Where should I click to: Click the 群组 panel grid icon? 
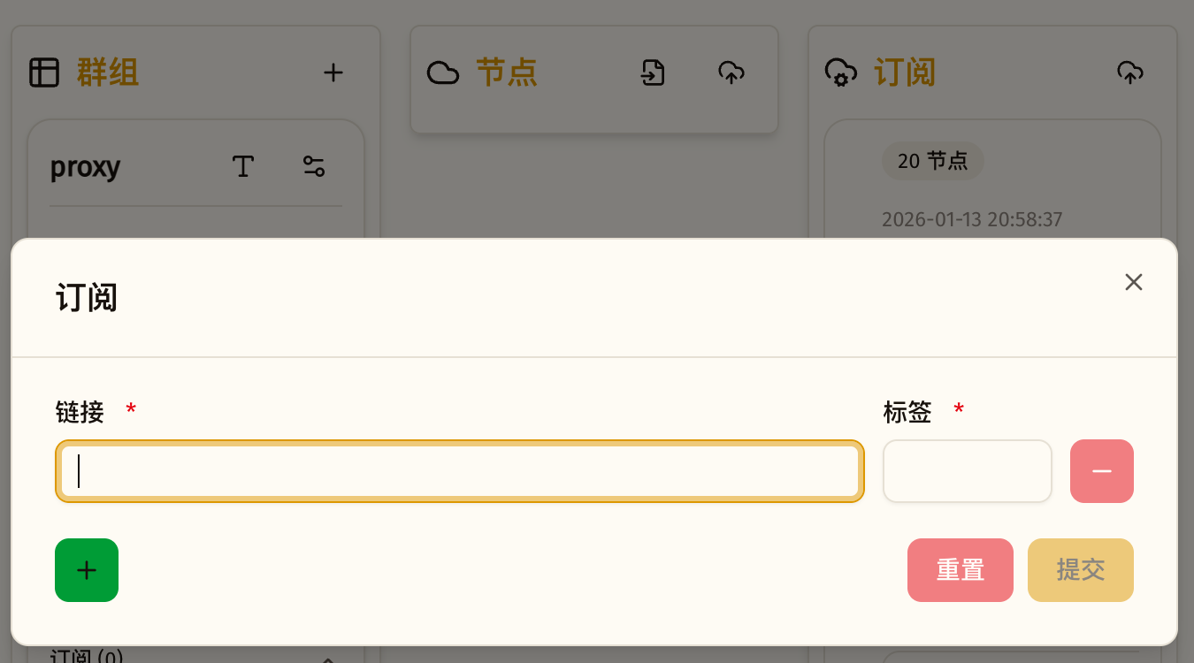42,72
